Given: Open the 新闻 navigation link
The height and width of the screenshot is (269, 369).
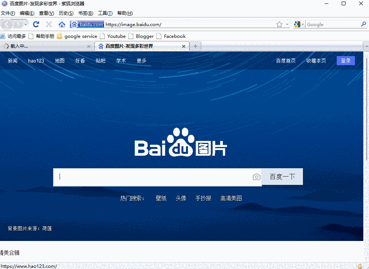Looking at the screenshot, I should coord(12,60).
